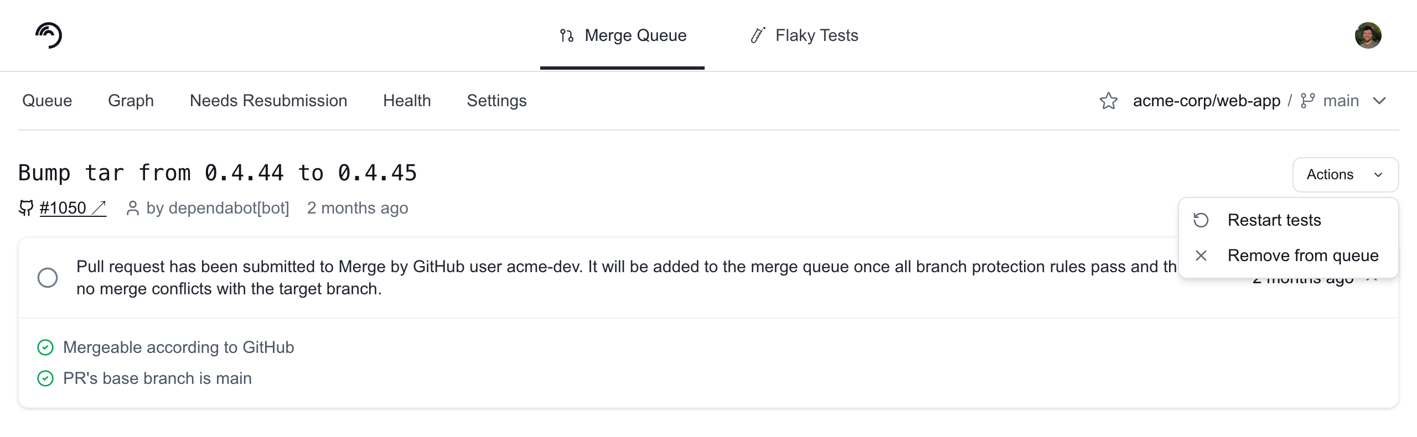Viewport: 1417px width, 437px height.
Task: Click the Flaky Tests test tube icon
Action: [x=758, y=35]
